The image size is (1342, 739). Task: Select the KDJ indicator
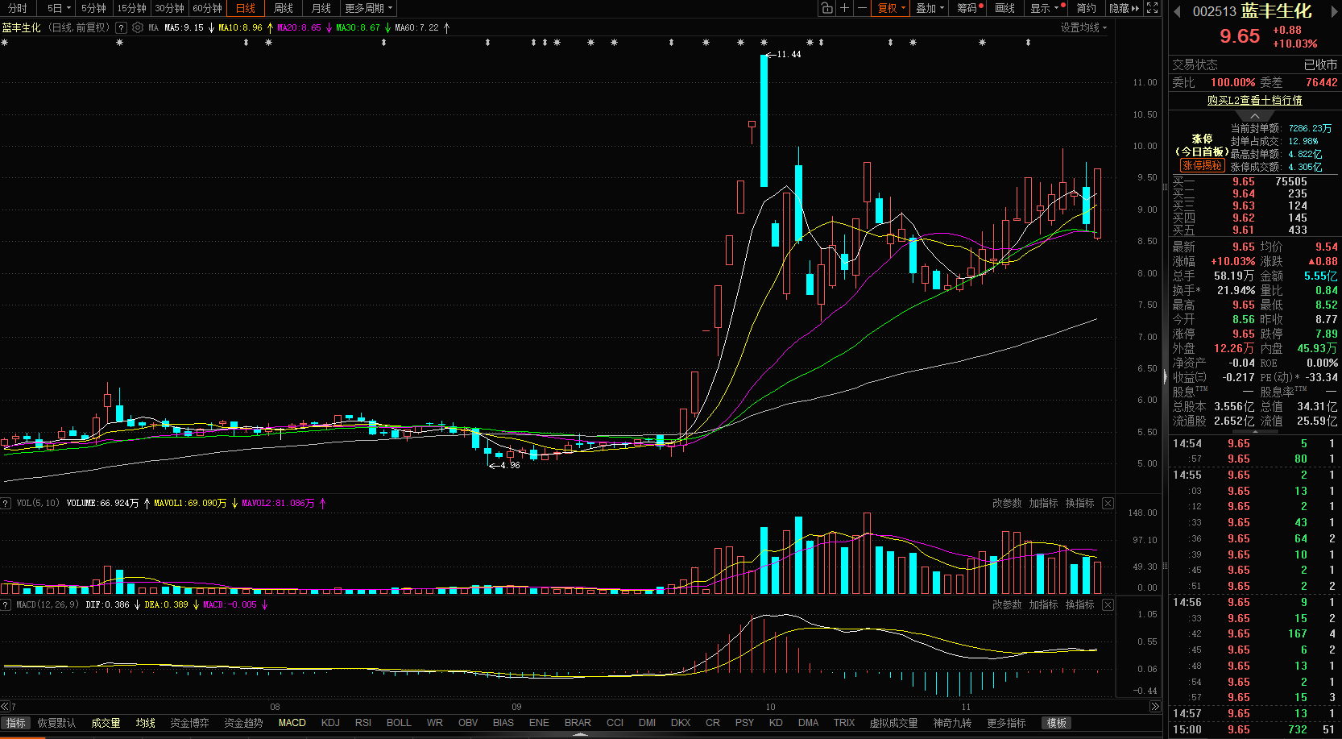click(330, 723)
